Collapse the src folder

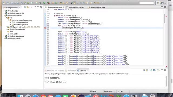[x=6, y=18]
